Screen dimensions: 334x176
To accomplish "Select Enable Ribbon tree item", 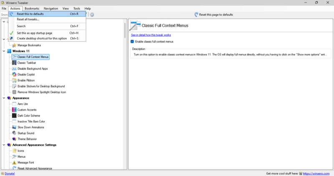I will click(26, 80).
